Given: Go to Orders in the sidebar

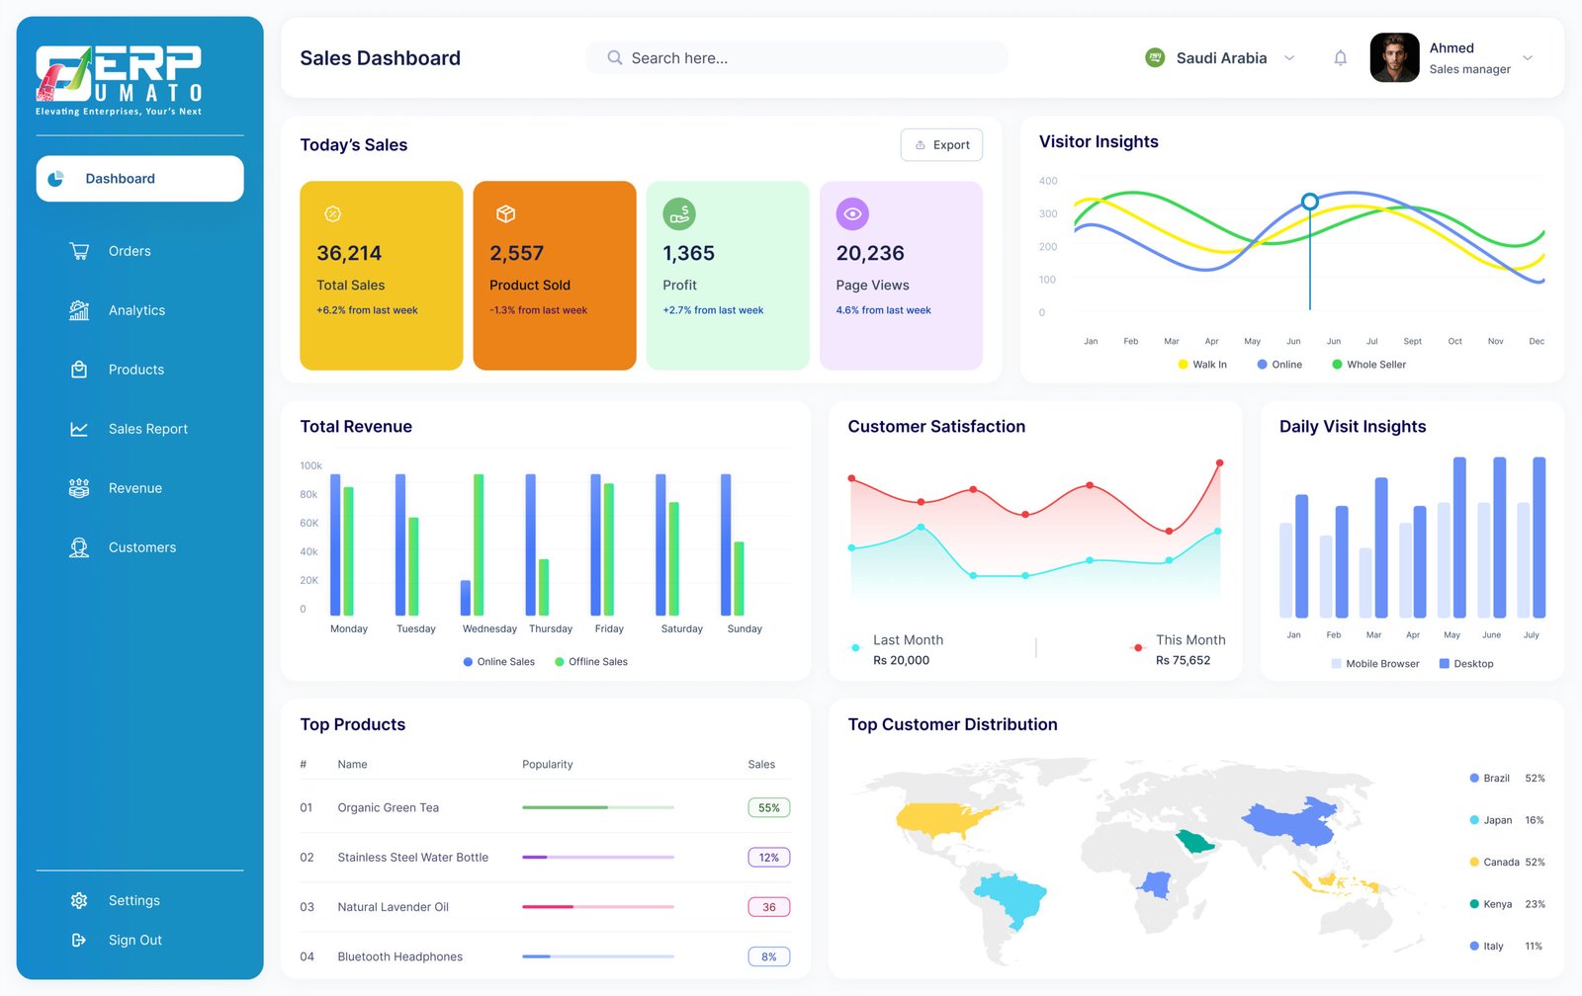Looking at the screenshot, I should point(130,251).
